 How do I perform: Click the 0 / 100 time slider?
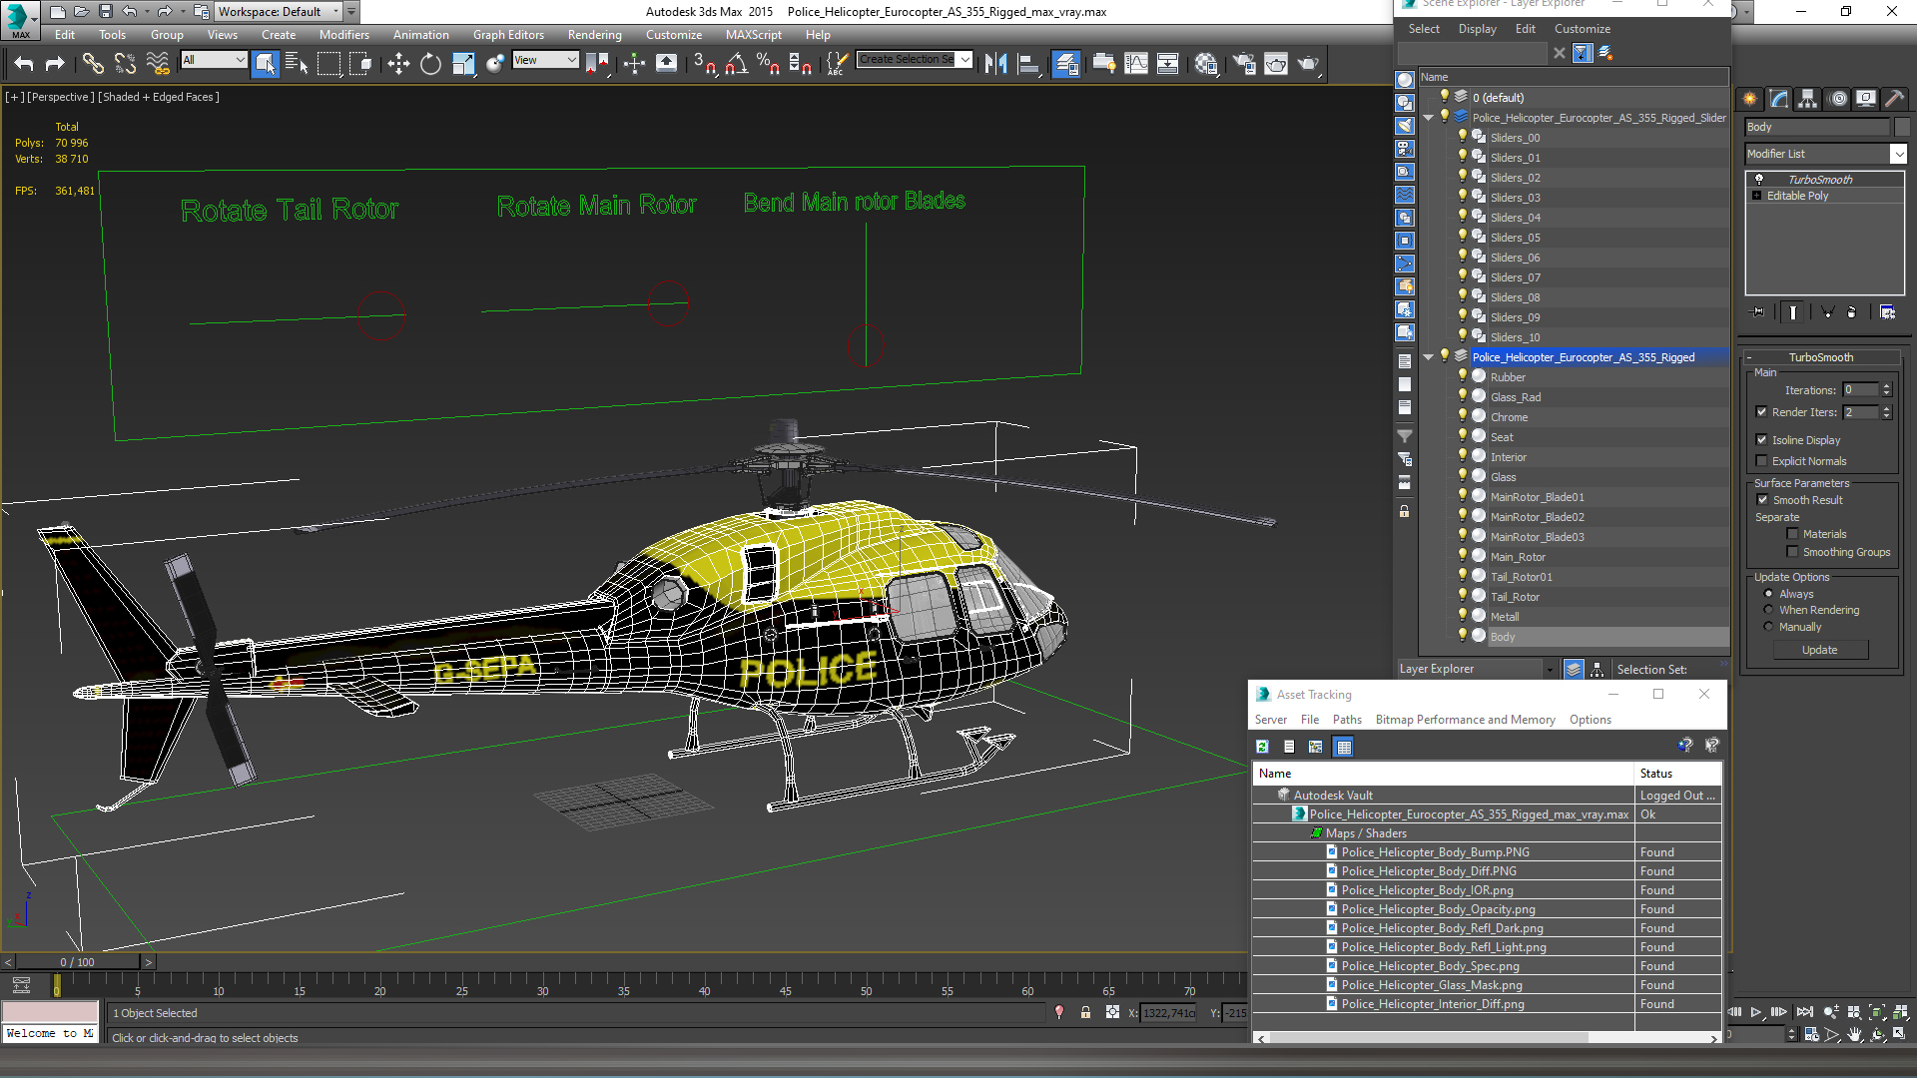78,962
